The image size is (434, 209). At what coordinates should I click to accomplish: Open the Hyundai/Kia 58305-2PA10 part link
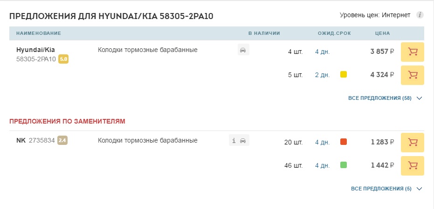(x=36, y=54)
